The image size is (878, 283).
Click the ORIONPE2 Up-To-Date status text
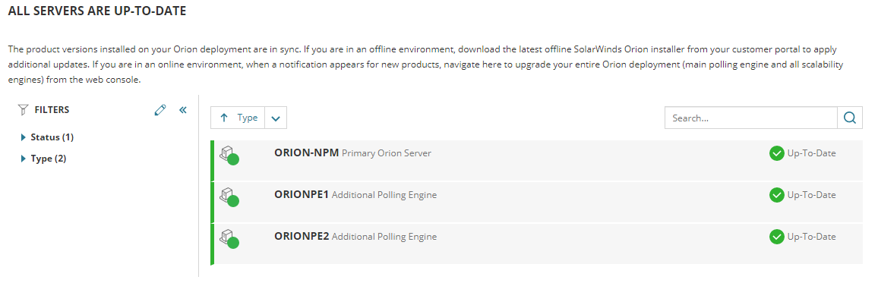tap(811, 237)
